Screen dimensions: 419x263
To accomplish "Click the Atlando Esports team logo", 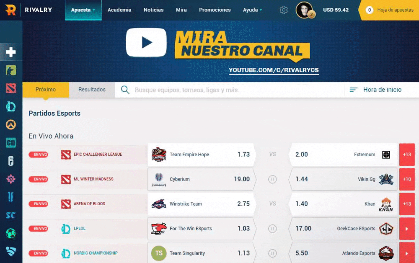I will pyautogui.click(x=386, y=253).
